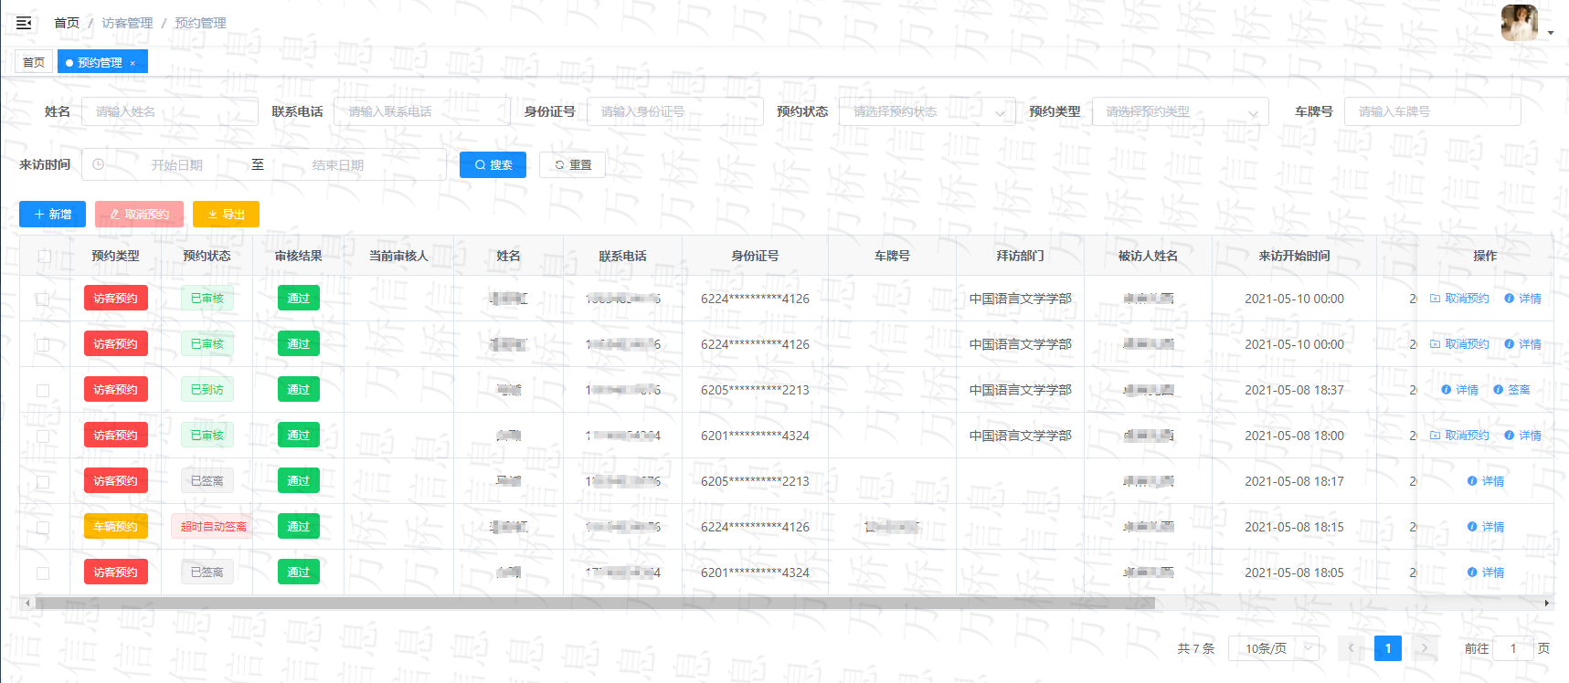
Task: Close the 预约管理 tab with its x icon
Action: coord(133,63)
